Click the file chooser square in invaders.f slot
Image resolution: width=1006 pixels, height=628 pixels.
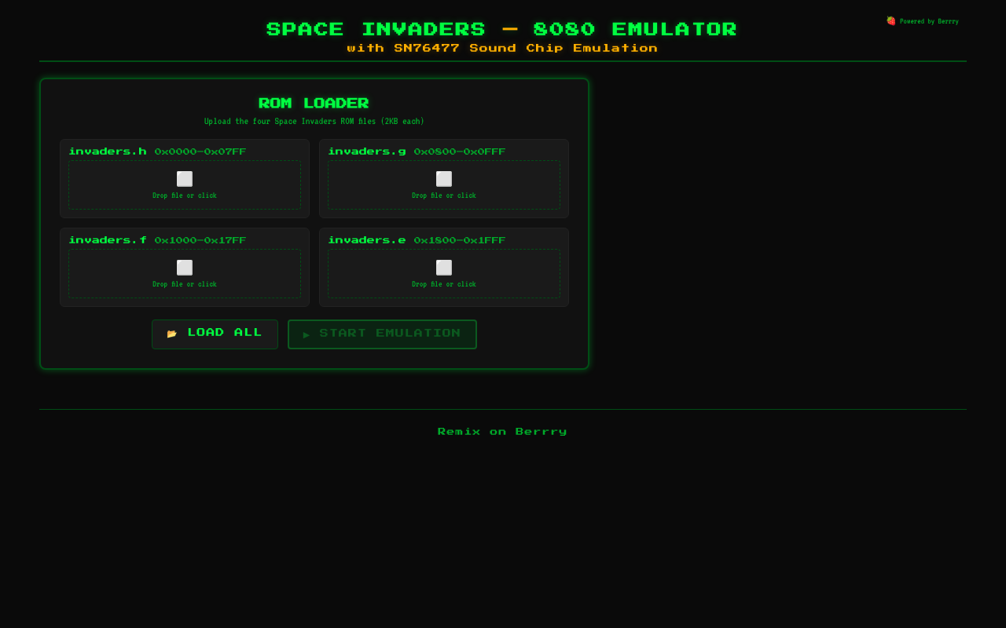coord(184,268)
